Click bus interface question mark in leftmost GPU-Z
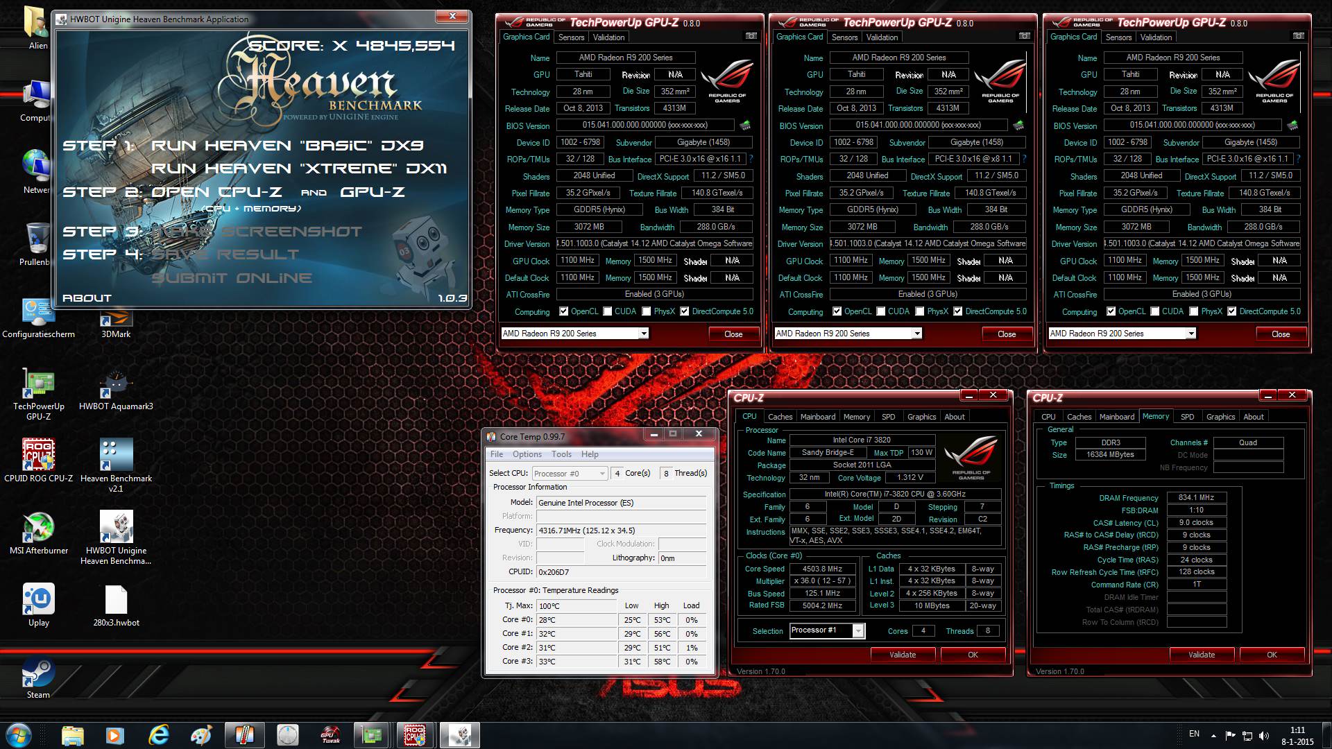Image resolution: width=1332 pixels, height=749 pixels. click(x=751, y=159)
